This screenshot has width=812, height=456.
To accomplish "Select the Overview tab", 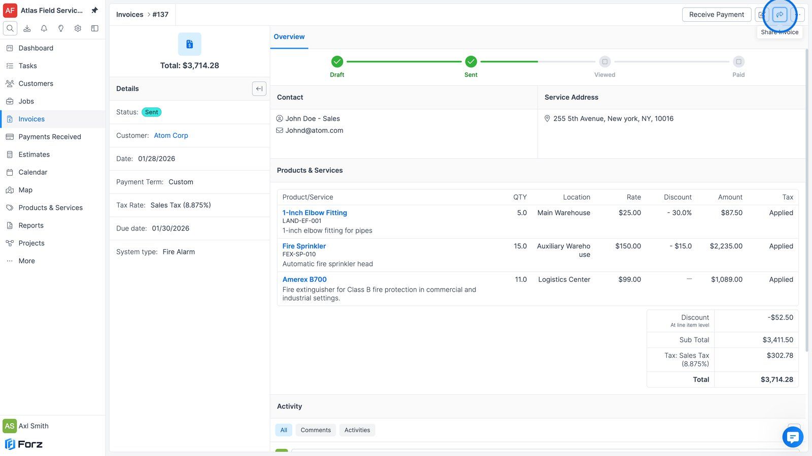I will point(289,37).
